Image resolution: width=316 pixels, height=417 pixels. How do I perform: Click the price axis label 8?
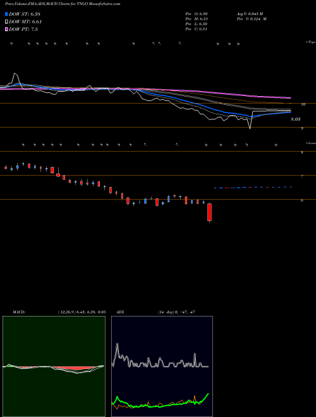(302, 152)
